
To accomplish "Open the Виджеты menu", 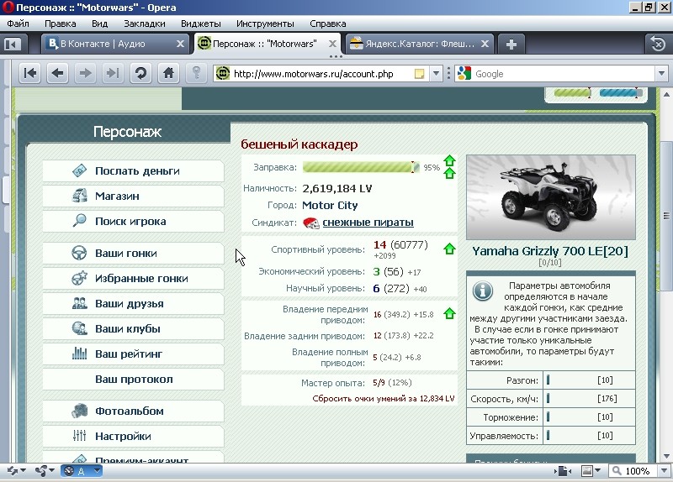I will pos(201,24).
